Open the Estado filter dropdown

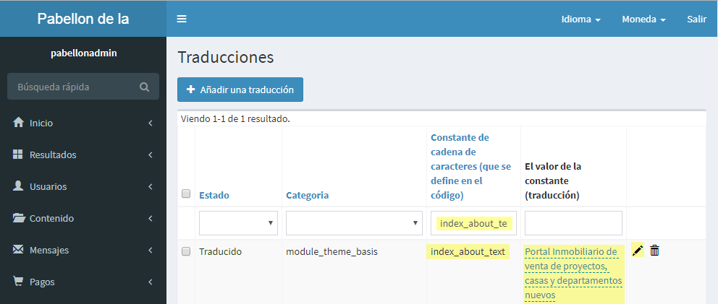(238, 223)
